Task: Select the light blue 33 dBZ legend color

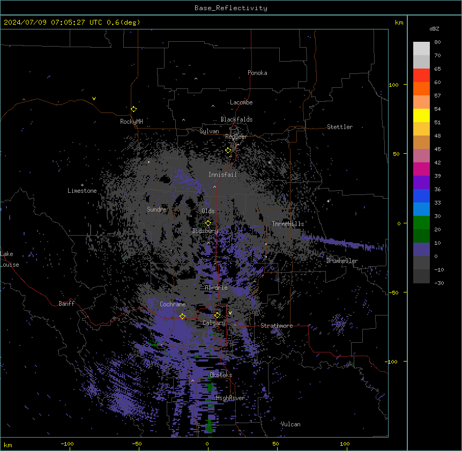Action: pyautogui.click(x=421, y=209)
